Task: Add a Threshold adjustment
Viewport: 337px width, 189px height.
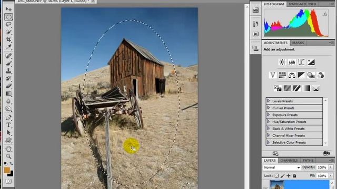Action: [297, 88]
